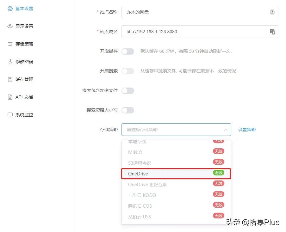Toggle 搜索忽略大小写 on
This screenshot has height=232, width=286.
[128, 110]
